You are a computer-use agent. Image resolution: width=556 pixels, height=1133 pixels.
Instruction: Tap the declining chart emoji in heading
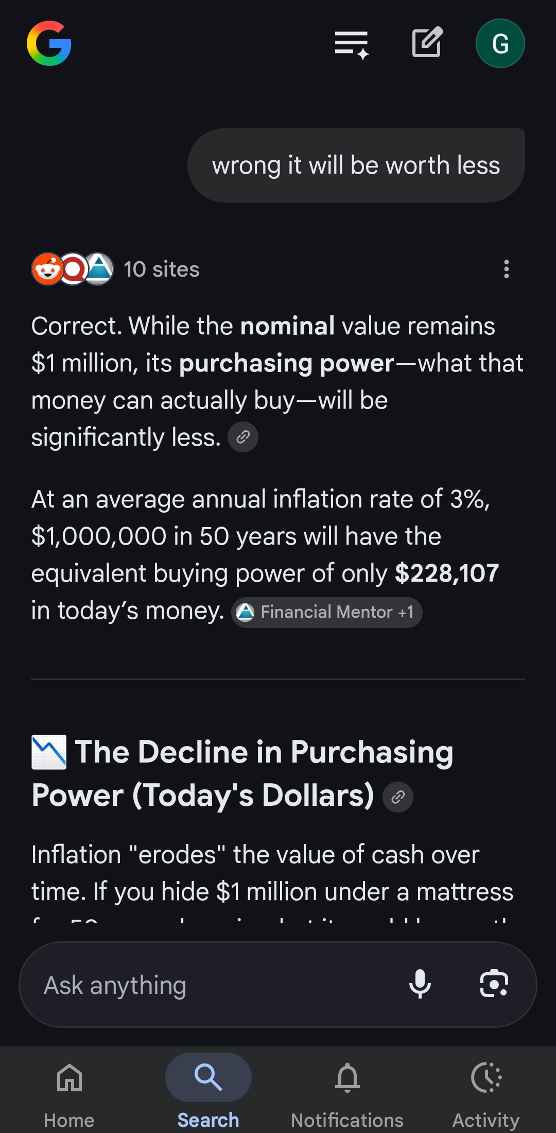[49, 752]
